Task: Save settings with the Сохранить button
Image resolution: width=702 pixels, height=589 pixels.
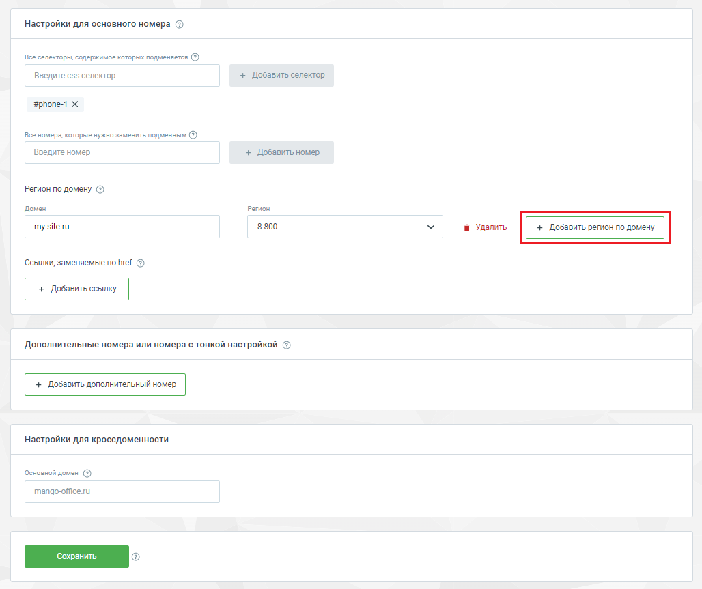Action: coord(76,556)
